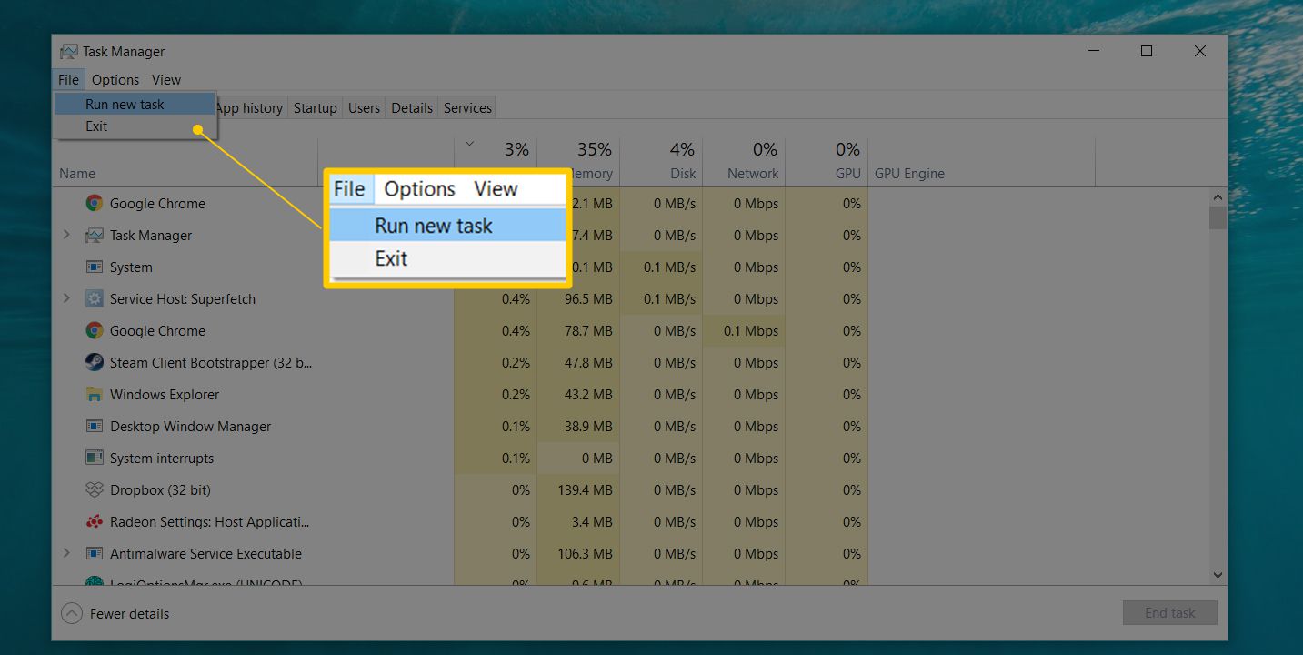Click the 106.3 MB memory cell
The width and height of the screenshot is (1303, 655).
click(578, 553)
